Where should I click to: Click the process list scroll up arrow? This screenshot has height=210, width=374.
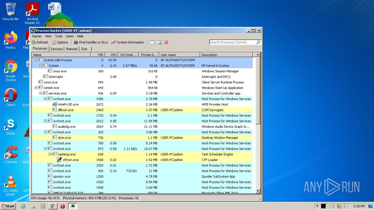258,55
